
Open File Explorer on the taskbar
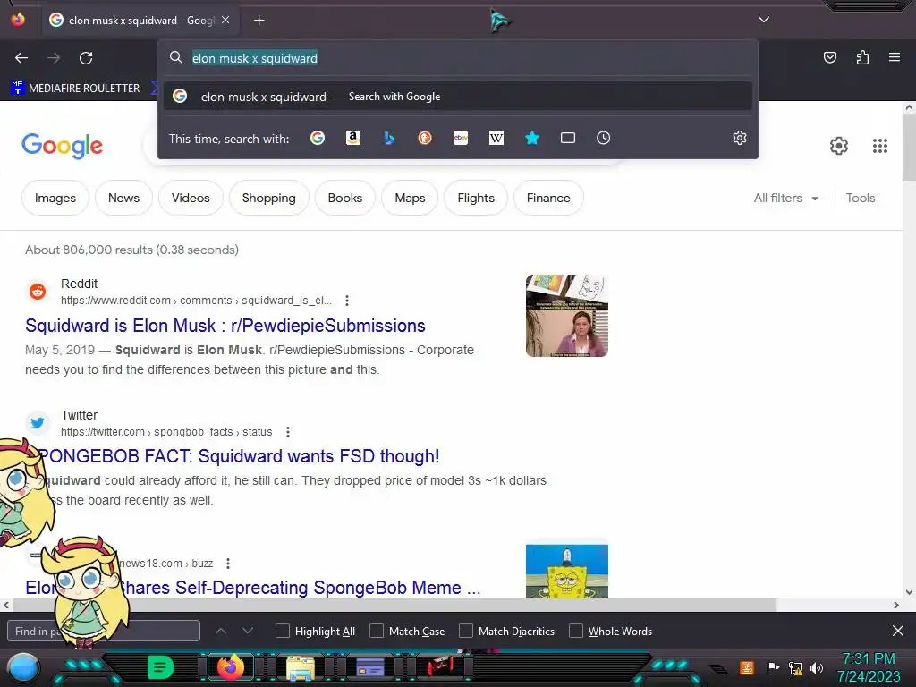[x=301, y=667]
